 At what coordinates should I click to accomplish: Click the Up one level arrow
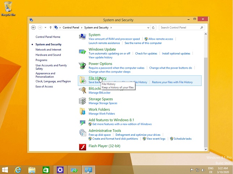tap(51, 27)
